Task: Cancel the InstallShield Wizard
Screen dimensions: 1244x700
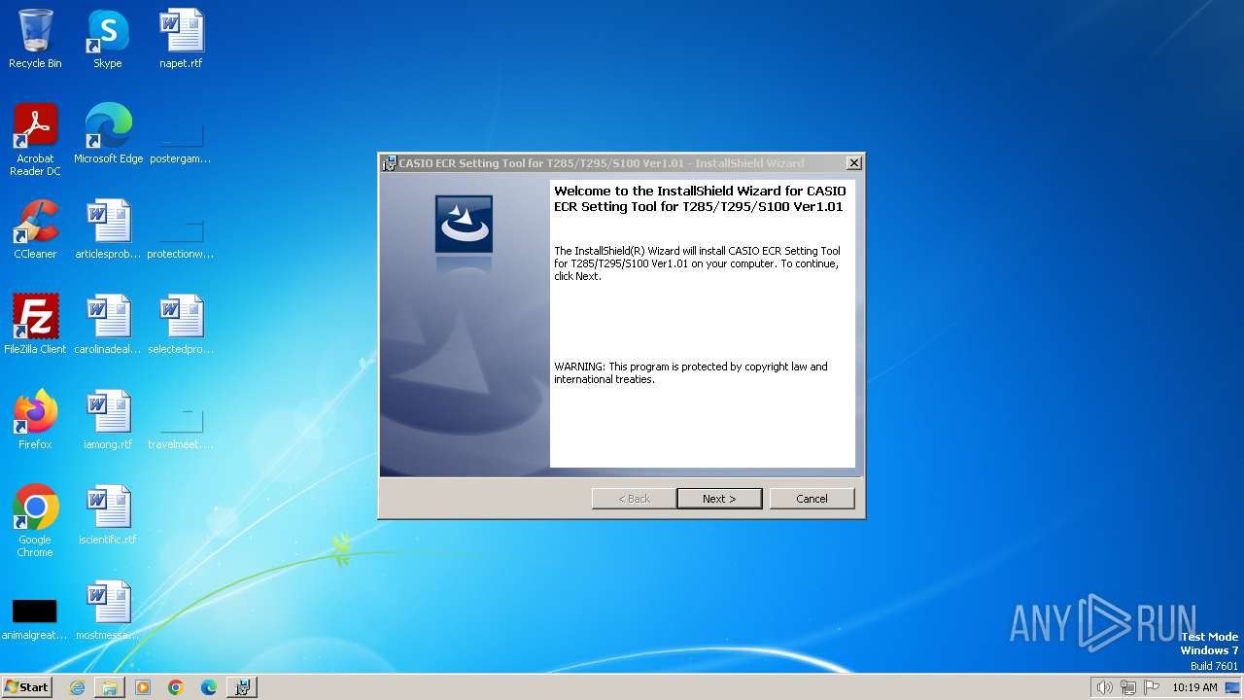Action: [x=812, y=499]
